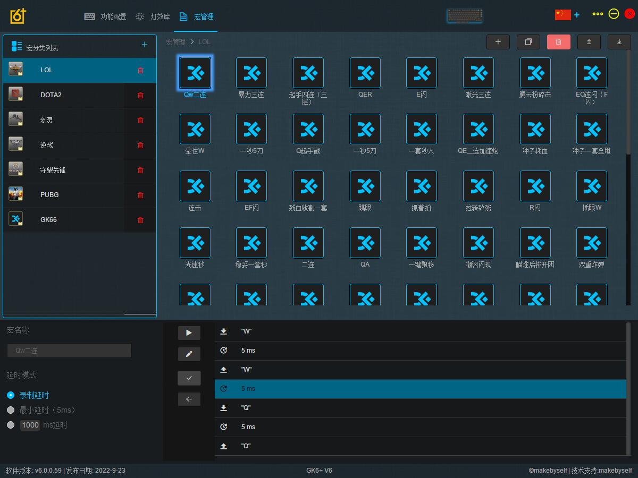Click the pencil edit macro button
Screen dimensions: 638x478
[x=189, y=354]
